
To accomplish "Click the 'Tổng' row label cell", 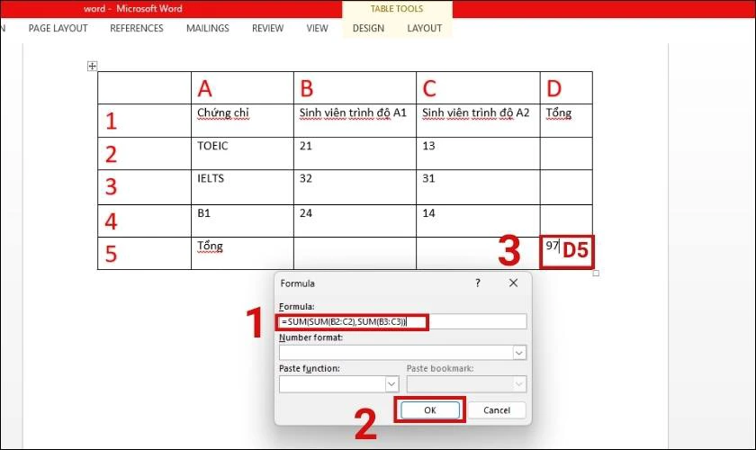I will point(242,253).
